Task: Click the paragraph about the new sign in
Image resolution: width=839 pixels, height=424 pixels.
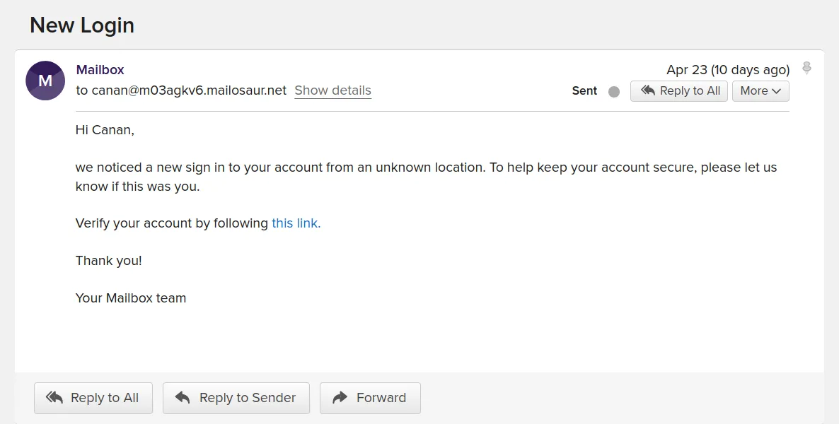Action: tap(426, 177)
